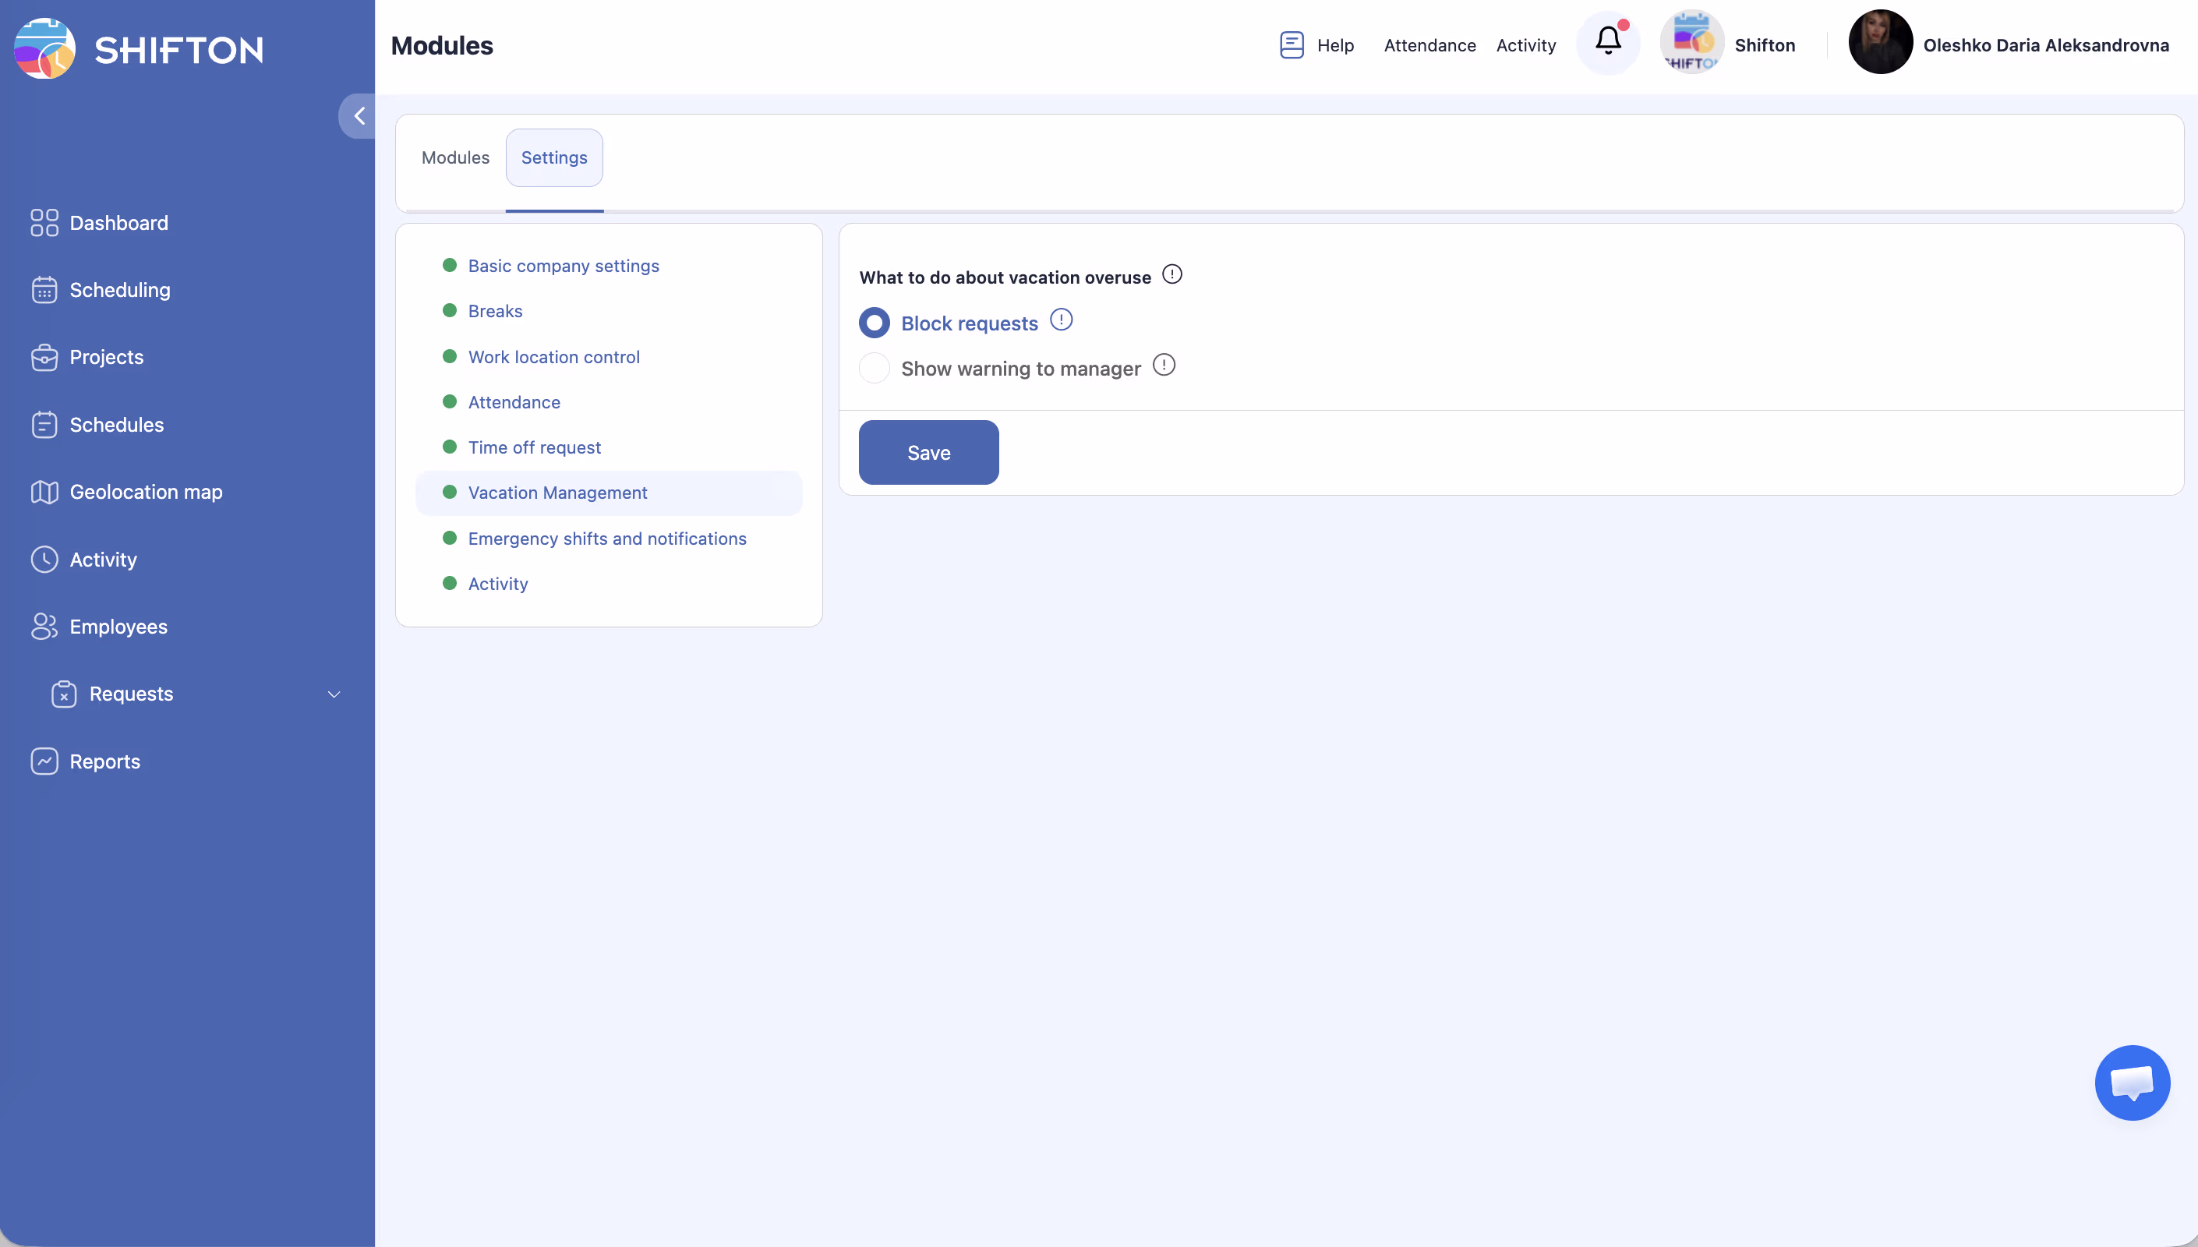Collapse the sidebar with arrow button

[359, 115]
